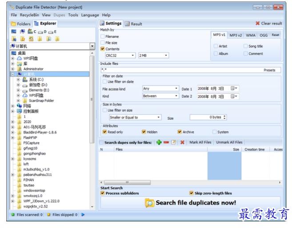Click the Creation time column header
Viewport: 293px width, 228px height.
(x=254, y=149)
